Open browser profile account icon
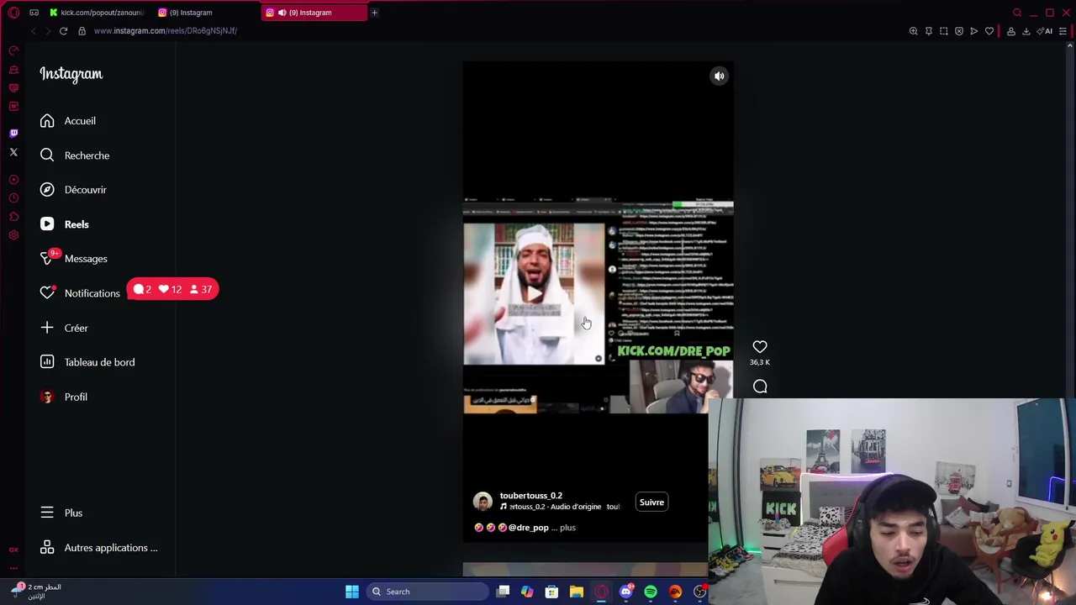 click(x=1011, y=31)
